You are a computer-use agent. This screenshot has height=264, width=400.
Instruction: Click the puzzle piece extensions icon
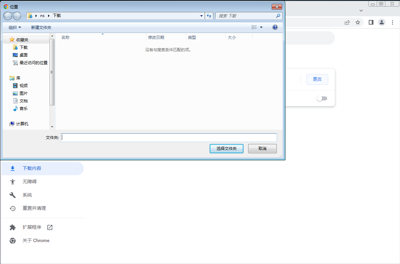click(13, 227)
